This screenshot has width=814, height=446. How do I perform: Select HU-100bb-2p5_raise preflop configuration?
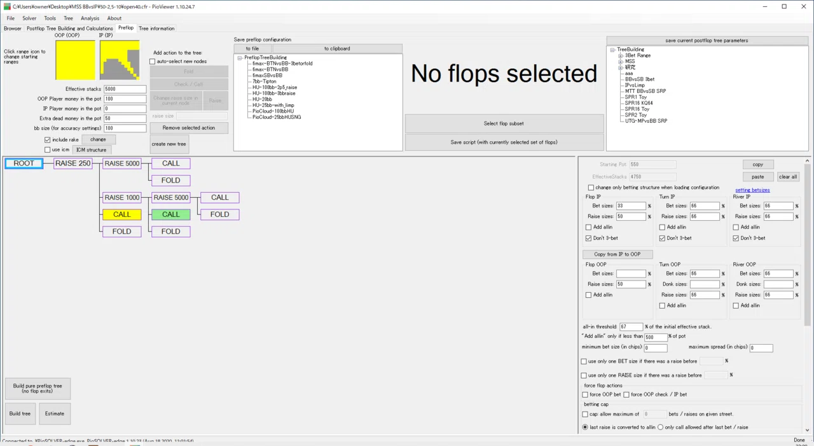(275, 87)
